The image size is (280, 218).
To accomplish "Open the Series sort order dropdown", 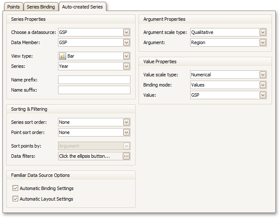I will point(126,122).
